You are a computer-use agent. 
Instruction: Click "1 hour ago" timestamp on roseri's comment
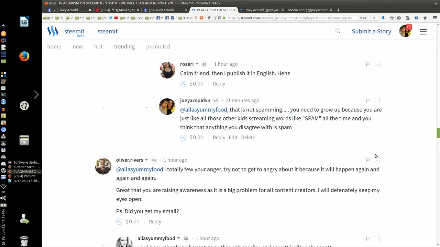coord(226,64)
